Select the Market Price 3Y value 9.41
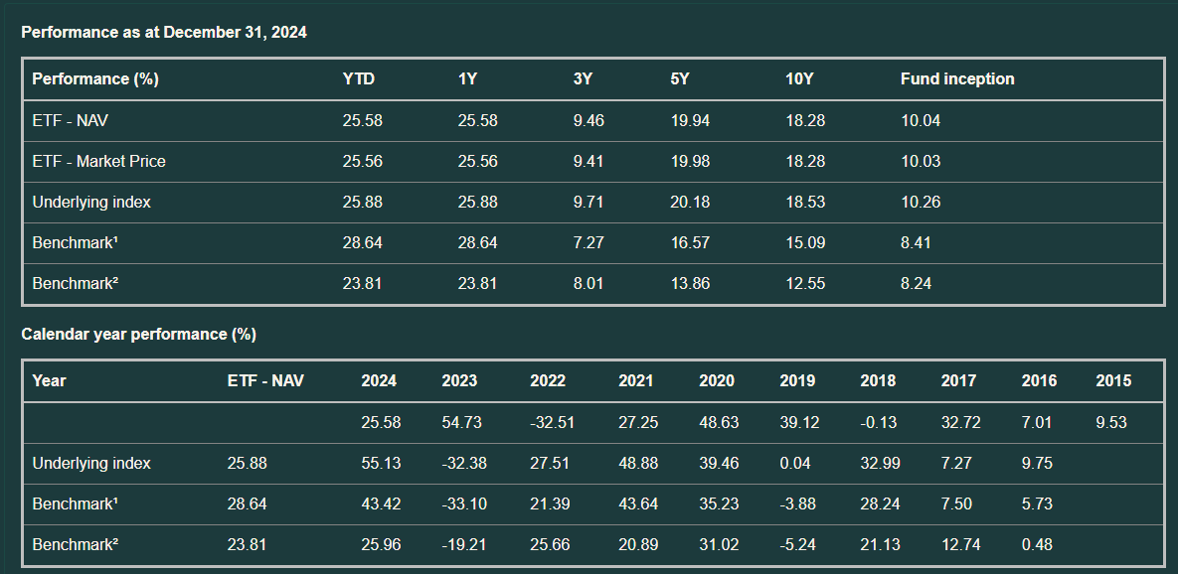 pos(589,161)
